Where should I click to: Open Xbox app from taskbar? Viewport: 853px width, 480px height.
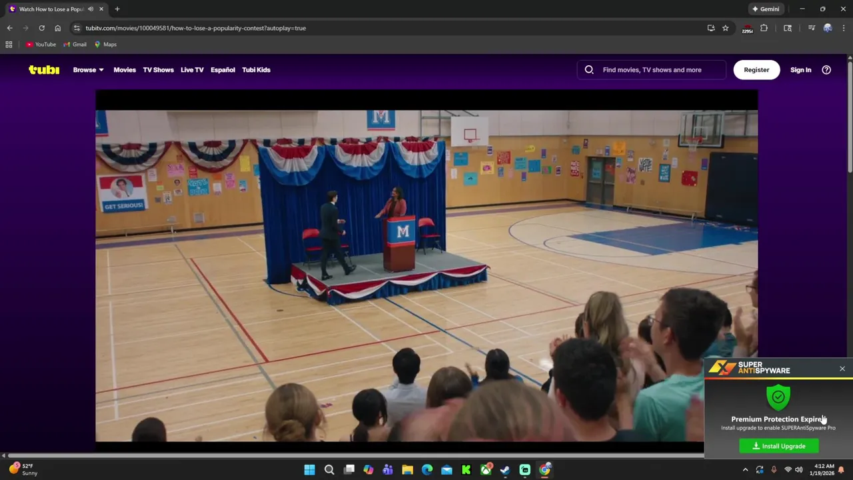click(x=486, y=470)
